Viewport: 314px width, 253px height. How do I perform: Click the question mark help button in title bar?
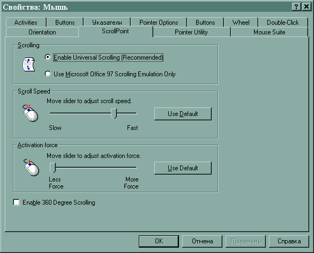pos(296,7)
